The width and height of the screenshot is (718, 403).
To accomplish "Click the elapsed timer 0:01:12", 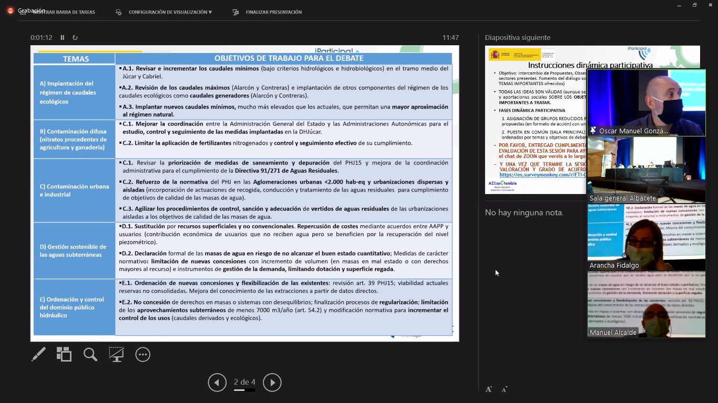I will (x=42, y=38).
